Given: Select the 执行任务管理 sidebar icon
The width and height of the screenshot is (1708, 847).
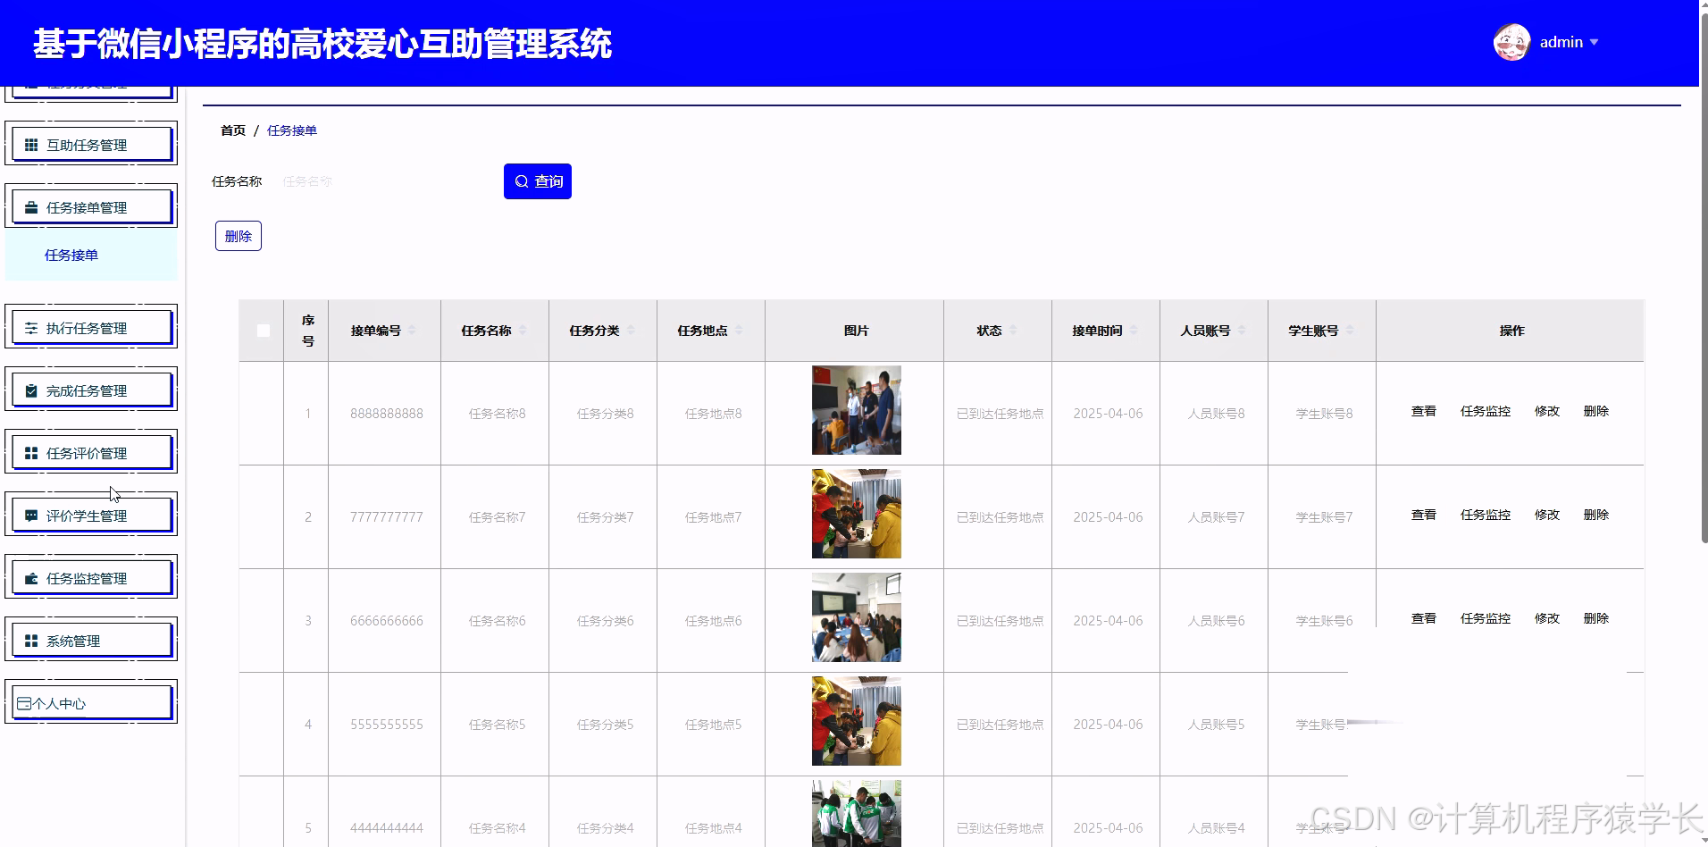Looking at the screenshot, I should pos(31,327).
